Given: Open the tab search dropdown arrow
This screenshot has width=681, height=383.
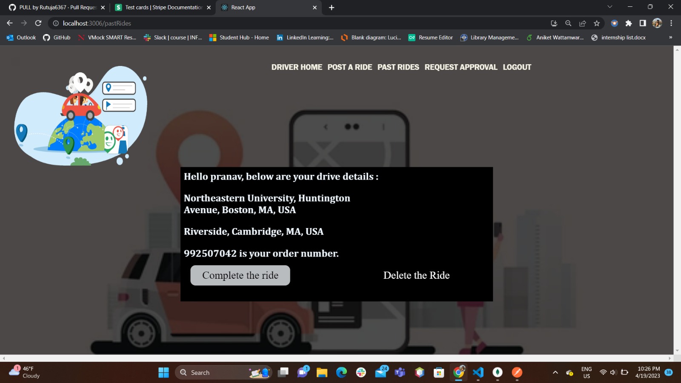Looking at the screenshot, I should tap(610, 7).
